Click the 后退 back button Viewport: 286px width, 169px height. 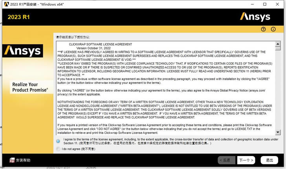click(x=226, y=160)
